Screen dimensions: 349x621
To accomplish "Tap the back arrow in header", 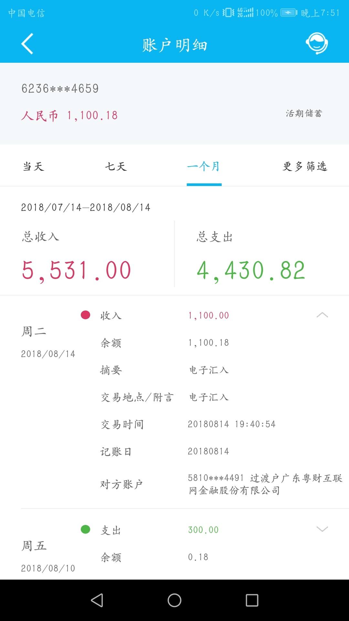I will coord(27,44).
